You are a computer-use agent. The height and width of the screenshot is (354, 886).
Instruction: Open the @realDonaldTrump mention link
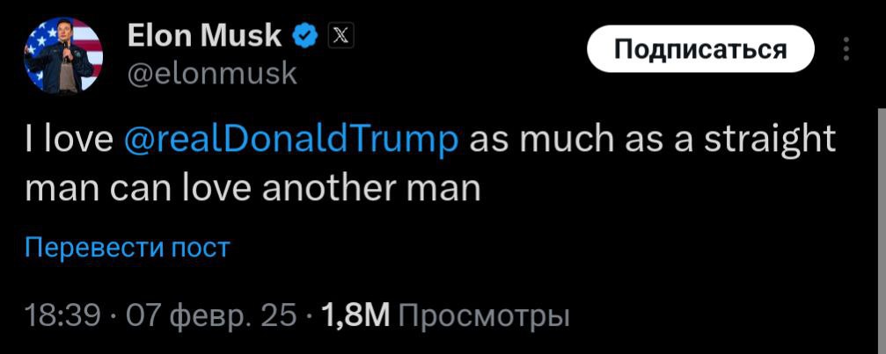tap(291, 140)
